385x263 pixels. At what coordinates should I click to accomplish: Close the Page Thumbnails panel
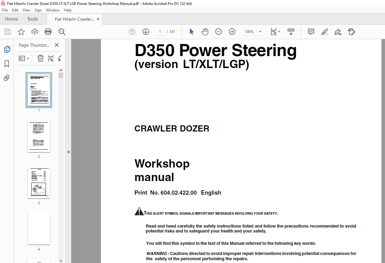tap(57, 45)
